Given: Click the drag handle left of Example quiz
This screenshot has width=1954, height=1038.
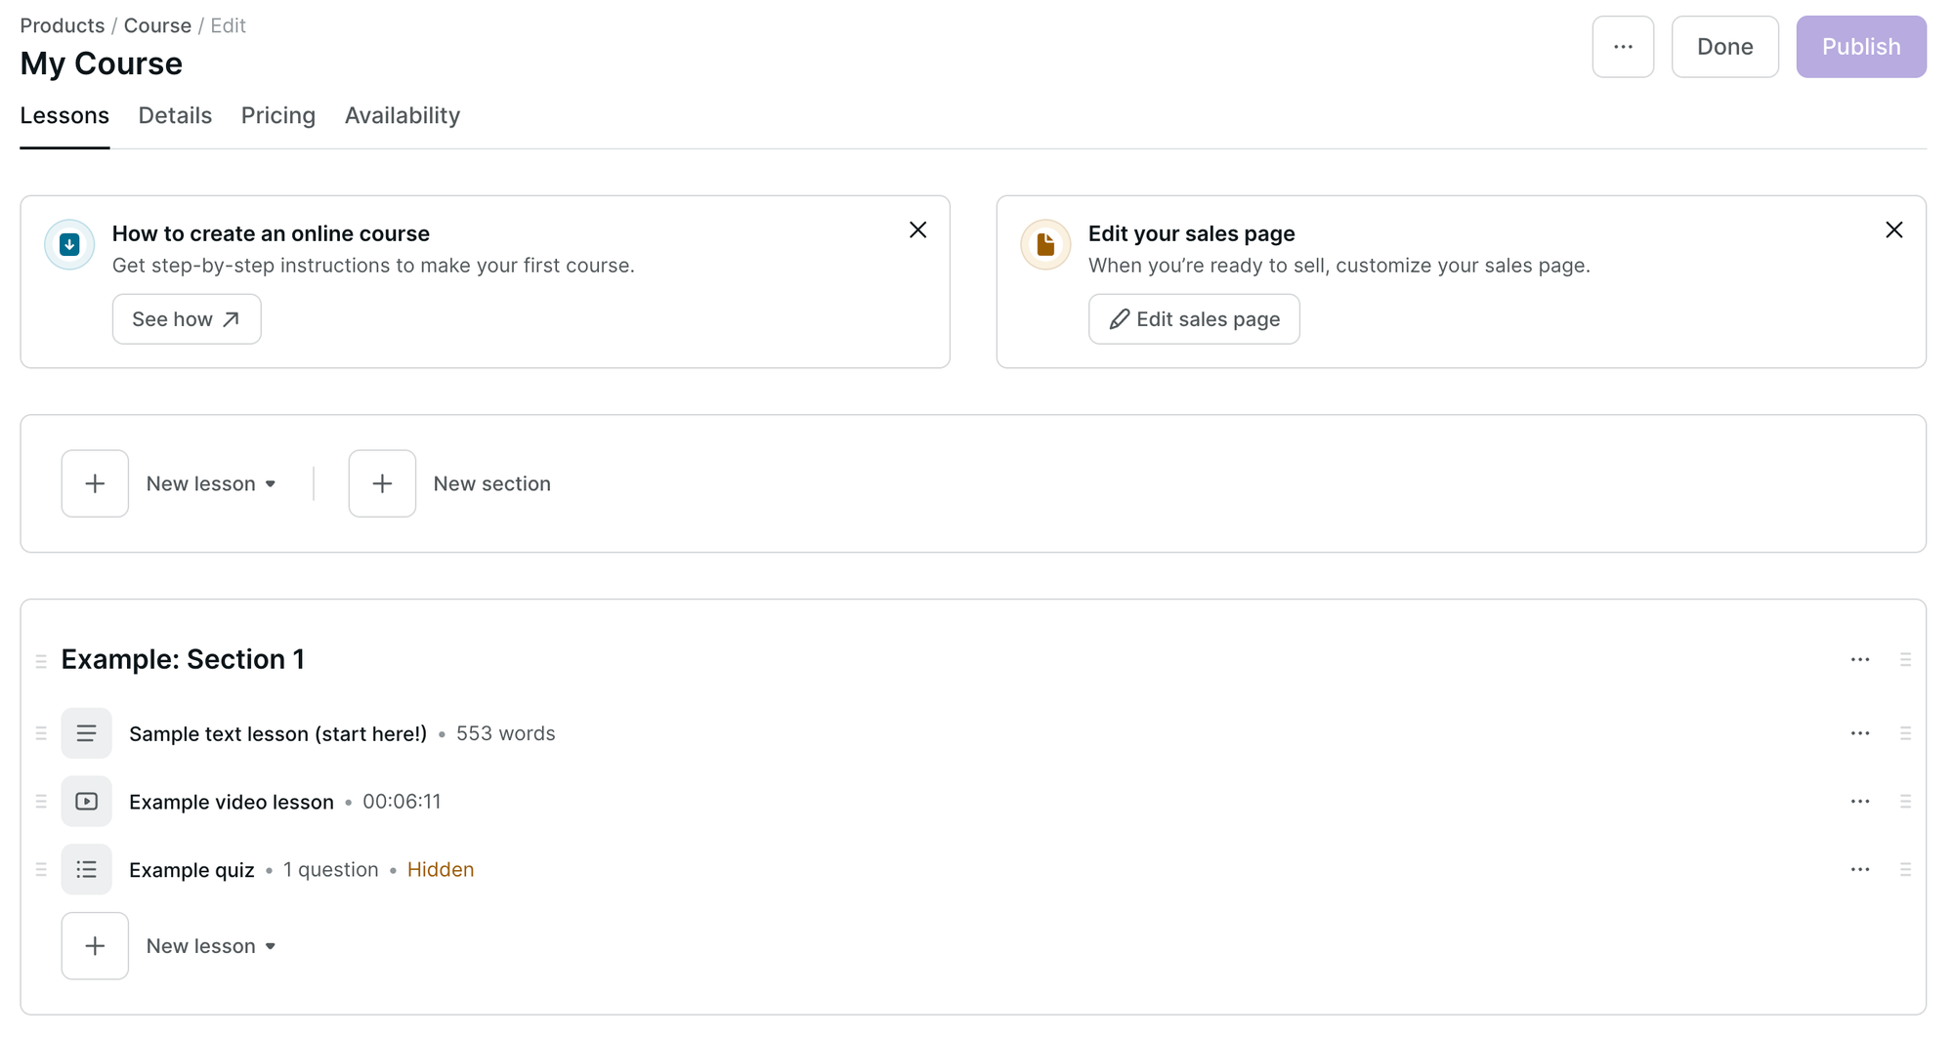Looking at the screenshot, I should point(41,869).
